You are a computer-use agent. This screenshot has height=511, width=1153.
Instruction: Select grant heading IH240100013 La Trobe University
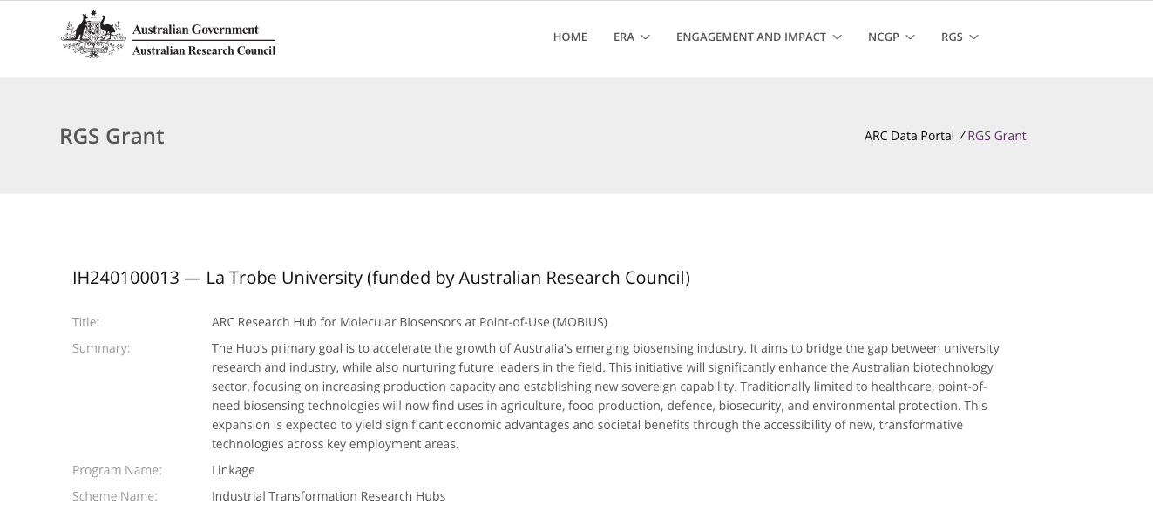point(381,278)
